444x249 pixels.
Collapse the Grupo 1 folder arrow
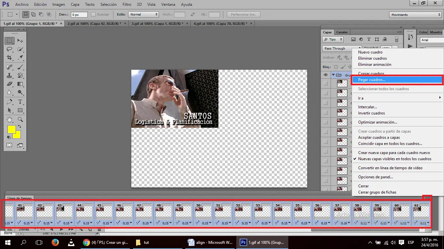[333, 75]
